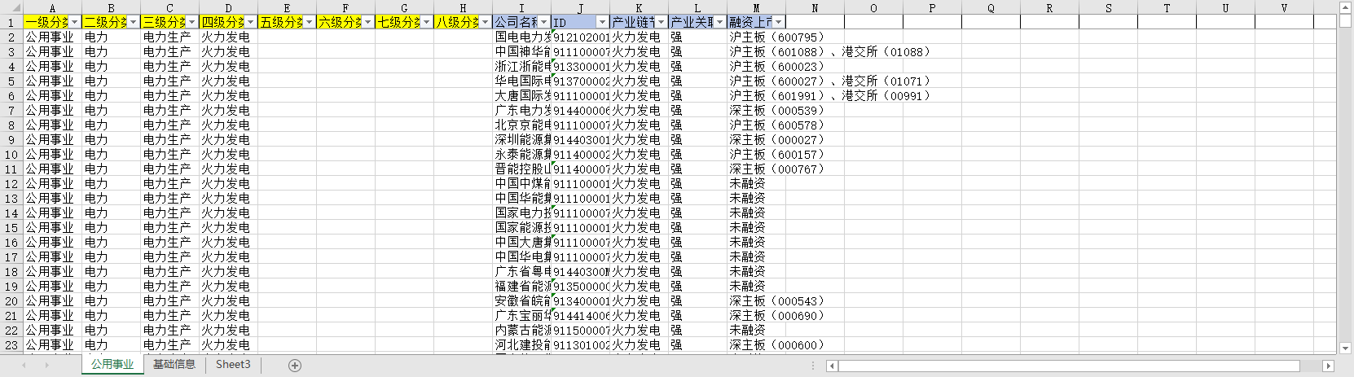This screenshot has height=377, width=1354.
Task: Open the 一级分类 filter dropdown
Action: (75, 22)
